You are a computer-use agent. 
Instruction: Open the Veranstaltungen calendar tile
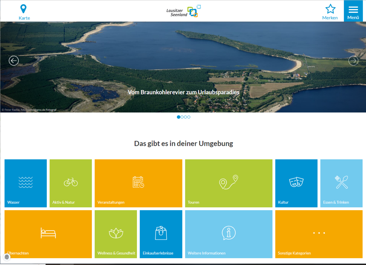tap(138, 183)
